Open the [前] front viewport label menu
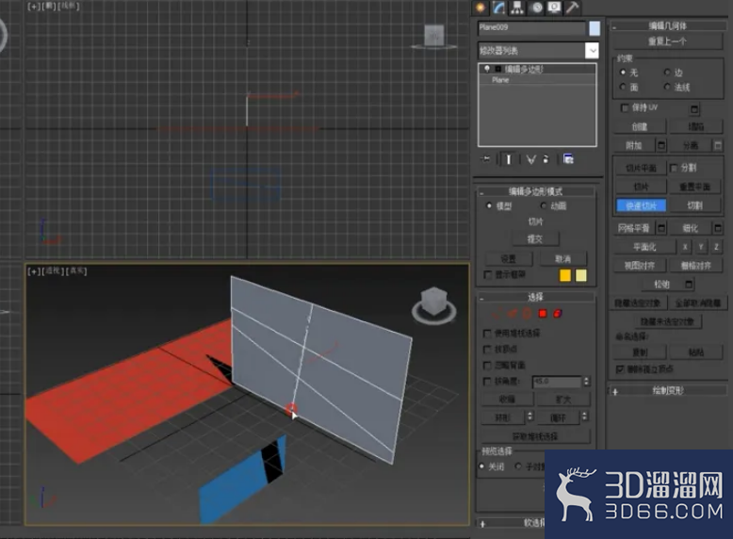This screenshot has height=539, width=733. point(50,6)
